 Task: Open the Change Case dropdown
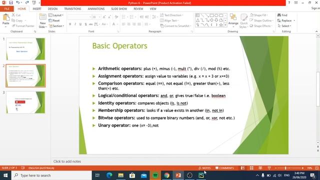[104, 24]
